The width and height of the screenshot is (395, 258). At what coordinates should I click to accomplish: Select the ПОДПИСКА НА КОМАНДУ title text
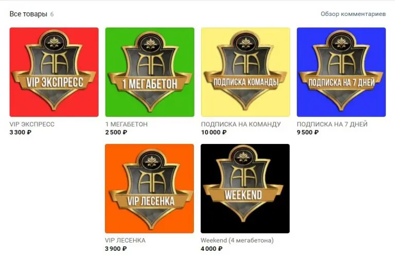pyautogui.click(x=241, y=124)
